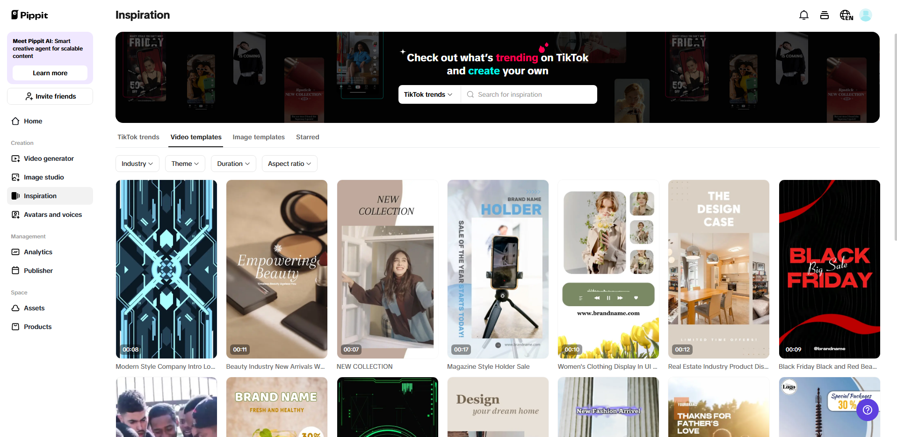
Task: Click the Invite friends person icon
Action: [29, 96]
